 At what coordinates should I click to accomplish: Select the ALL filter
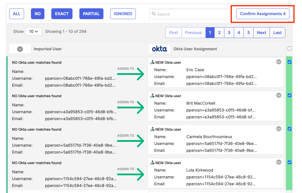pos(17,14)
